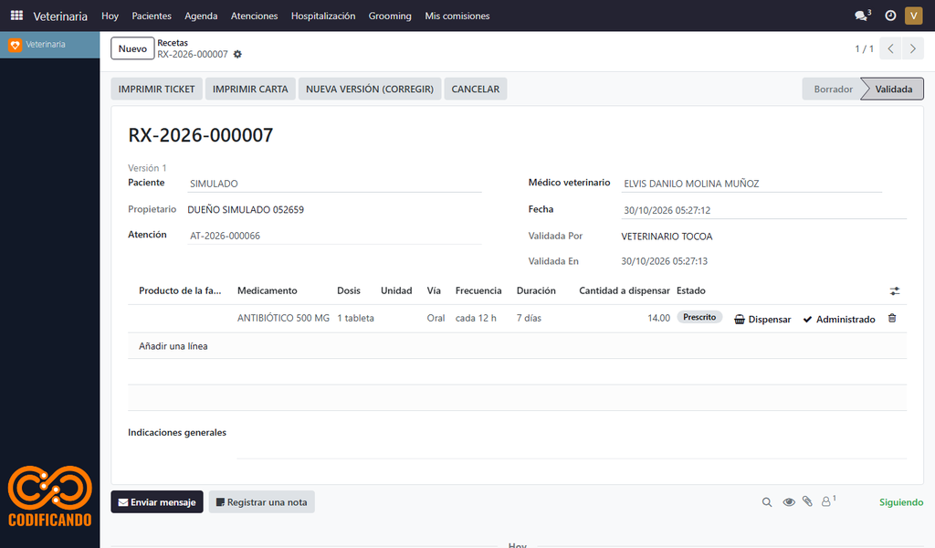
Task: Attach files with the paperclip icon
Action: (x=807, y=501)
